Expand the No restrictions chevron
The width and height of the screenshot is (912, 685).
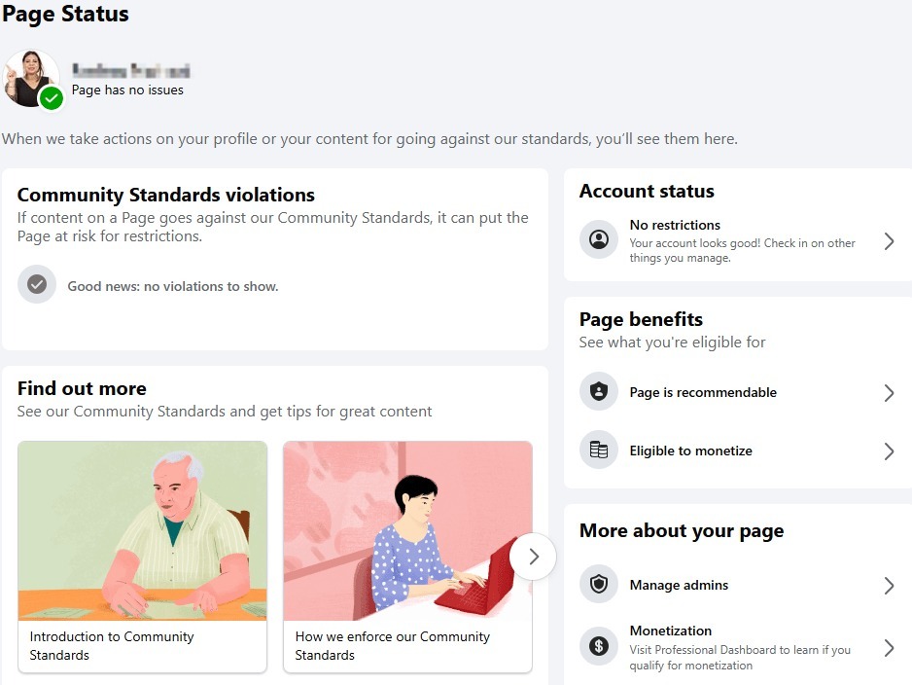tap(889, 241)
